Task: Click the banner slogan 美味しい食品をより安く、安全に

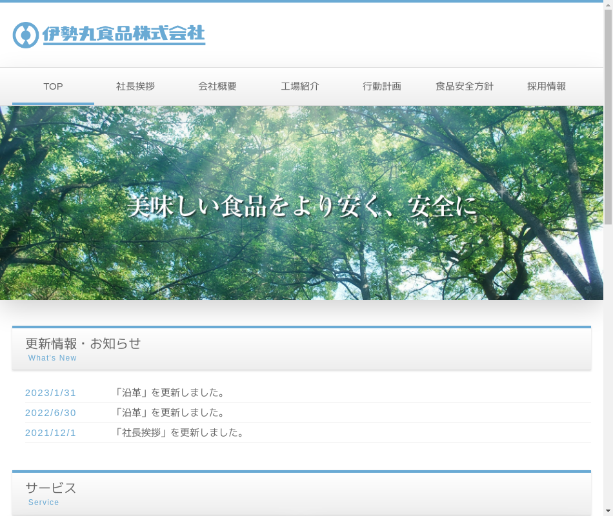Action: [302, 206]
